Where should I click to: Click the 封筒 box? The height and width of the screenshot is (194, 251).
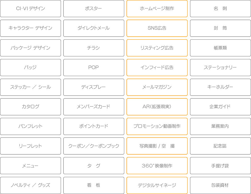pos(220,28)
